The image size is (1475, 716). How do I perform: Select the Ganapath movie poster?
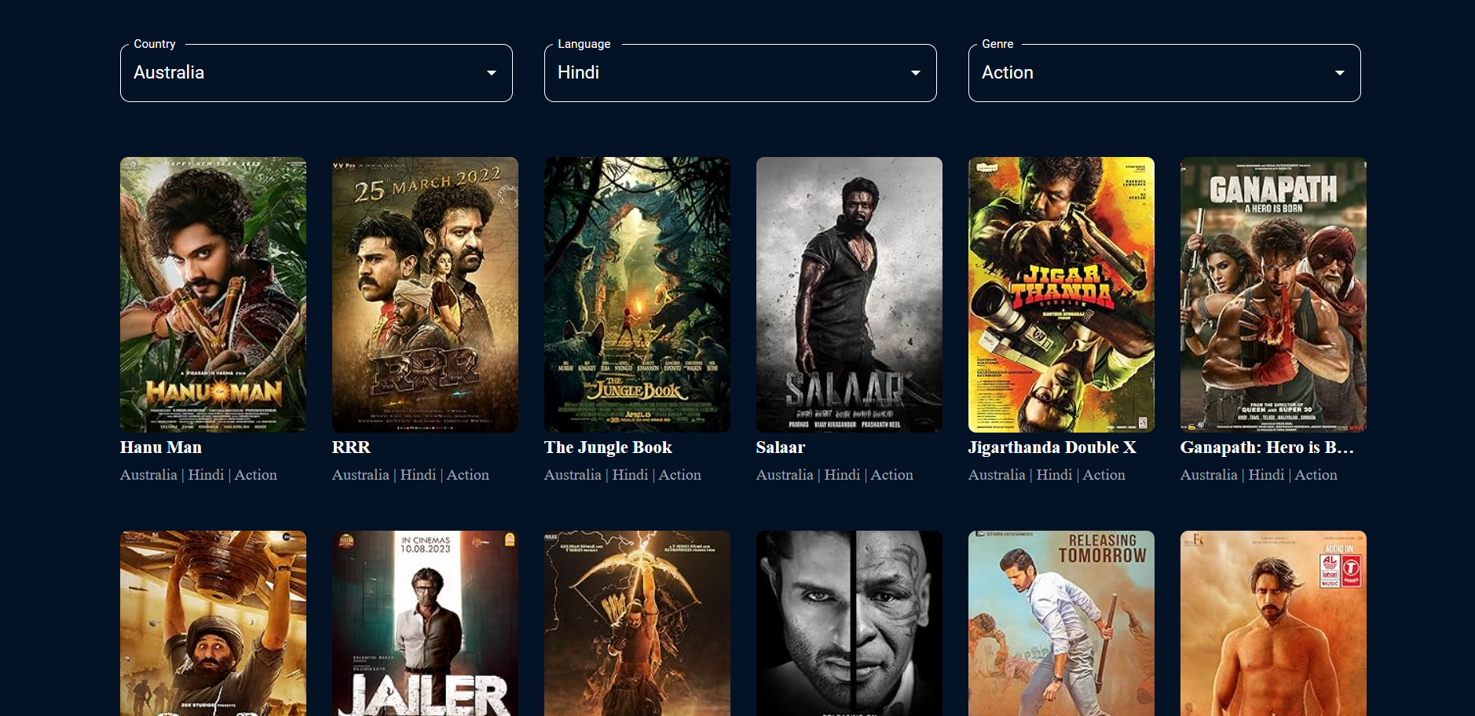1273,294
